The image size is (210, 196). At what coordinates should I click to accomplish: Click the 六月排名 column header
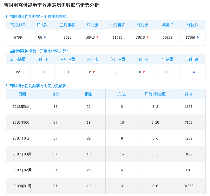[117, 25]
